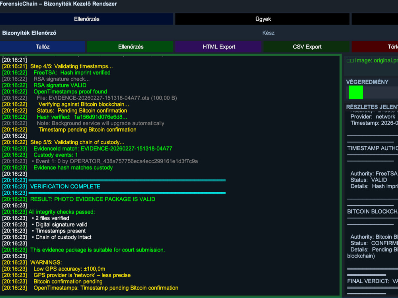Click the 'RÉSZLETES JELENTÉS' heading
The height and width of the screenshot is (298, 398).
coord(372,107)
